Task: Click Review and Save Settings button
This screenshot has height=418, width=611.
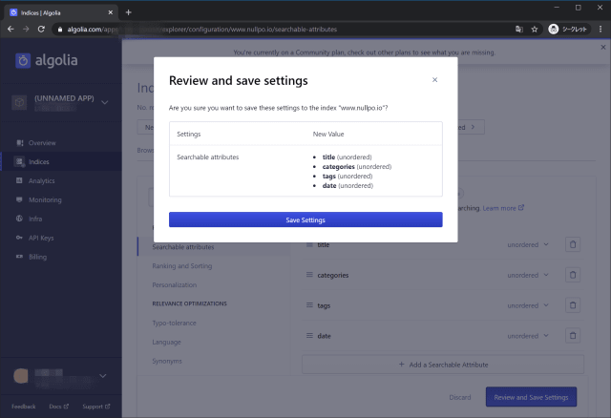Action: [531, 397]
